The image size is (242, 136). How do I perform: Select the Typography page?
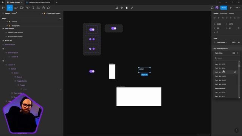point(16,26)
